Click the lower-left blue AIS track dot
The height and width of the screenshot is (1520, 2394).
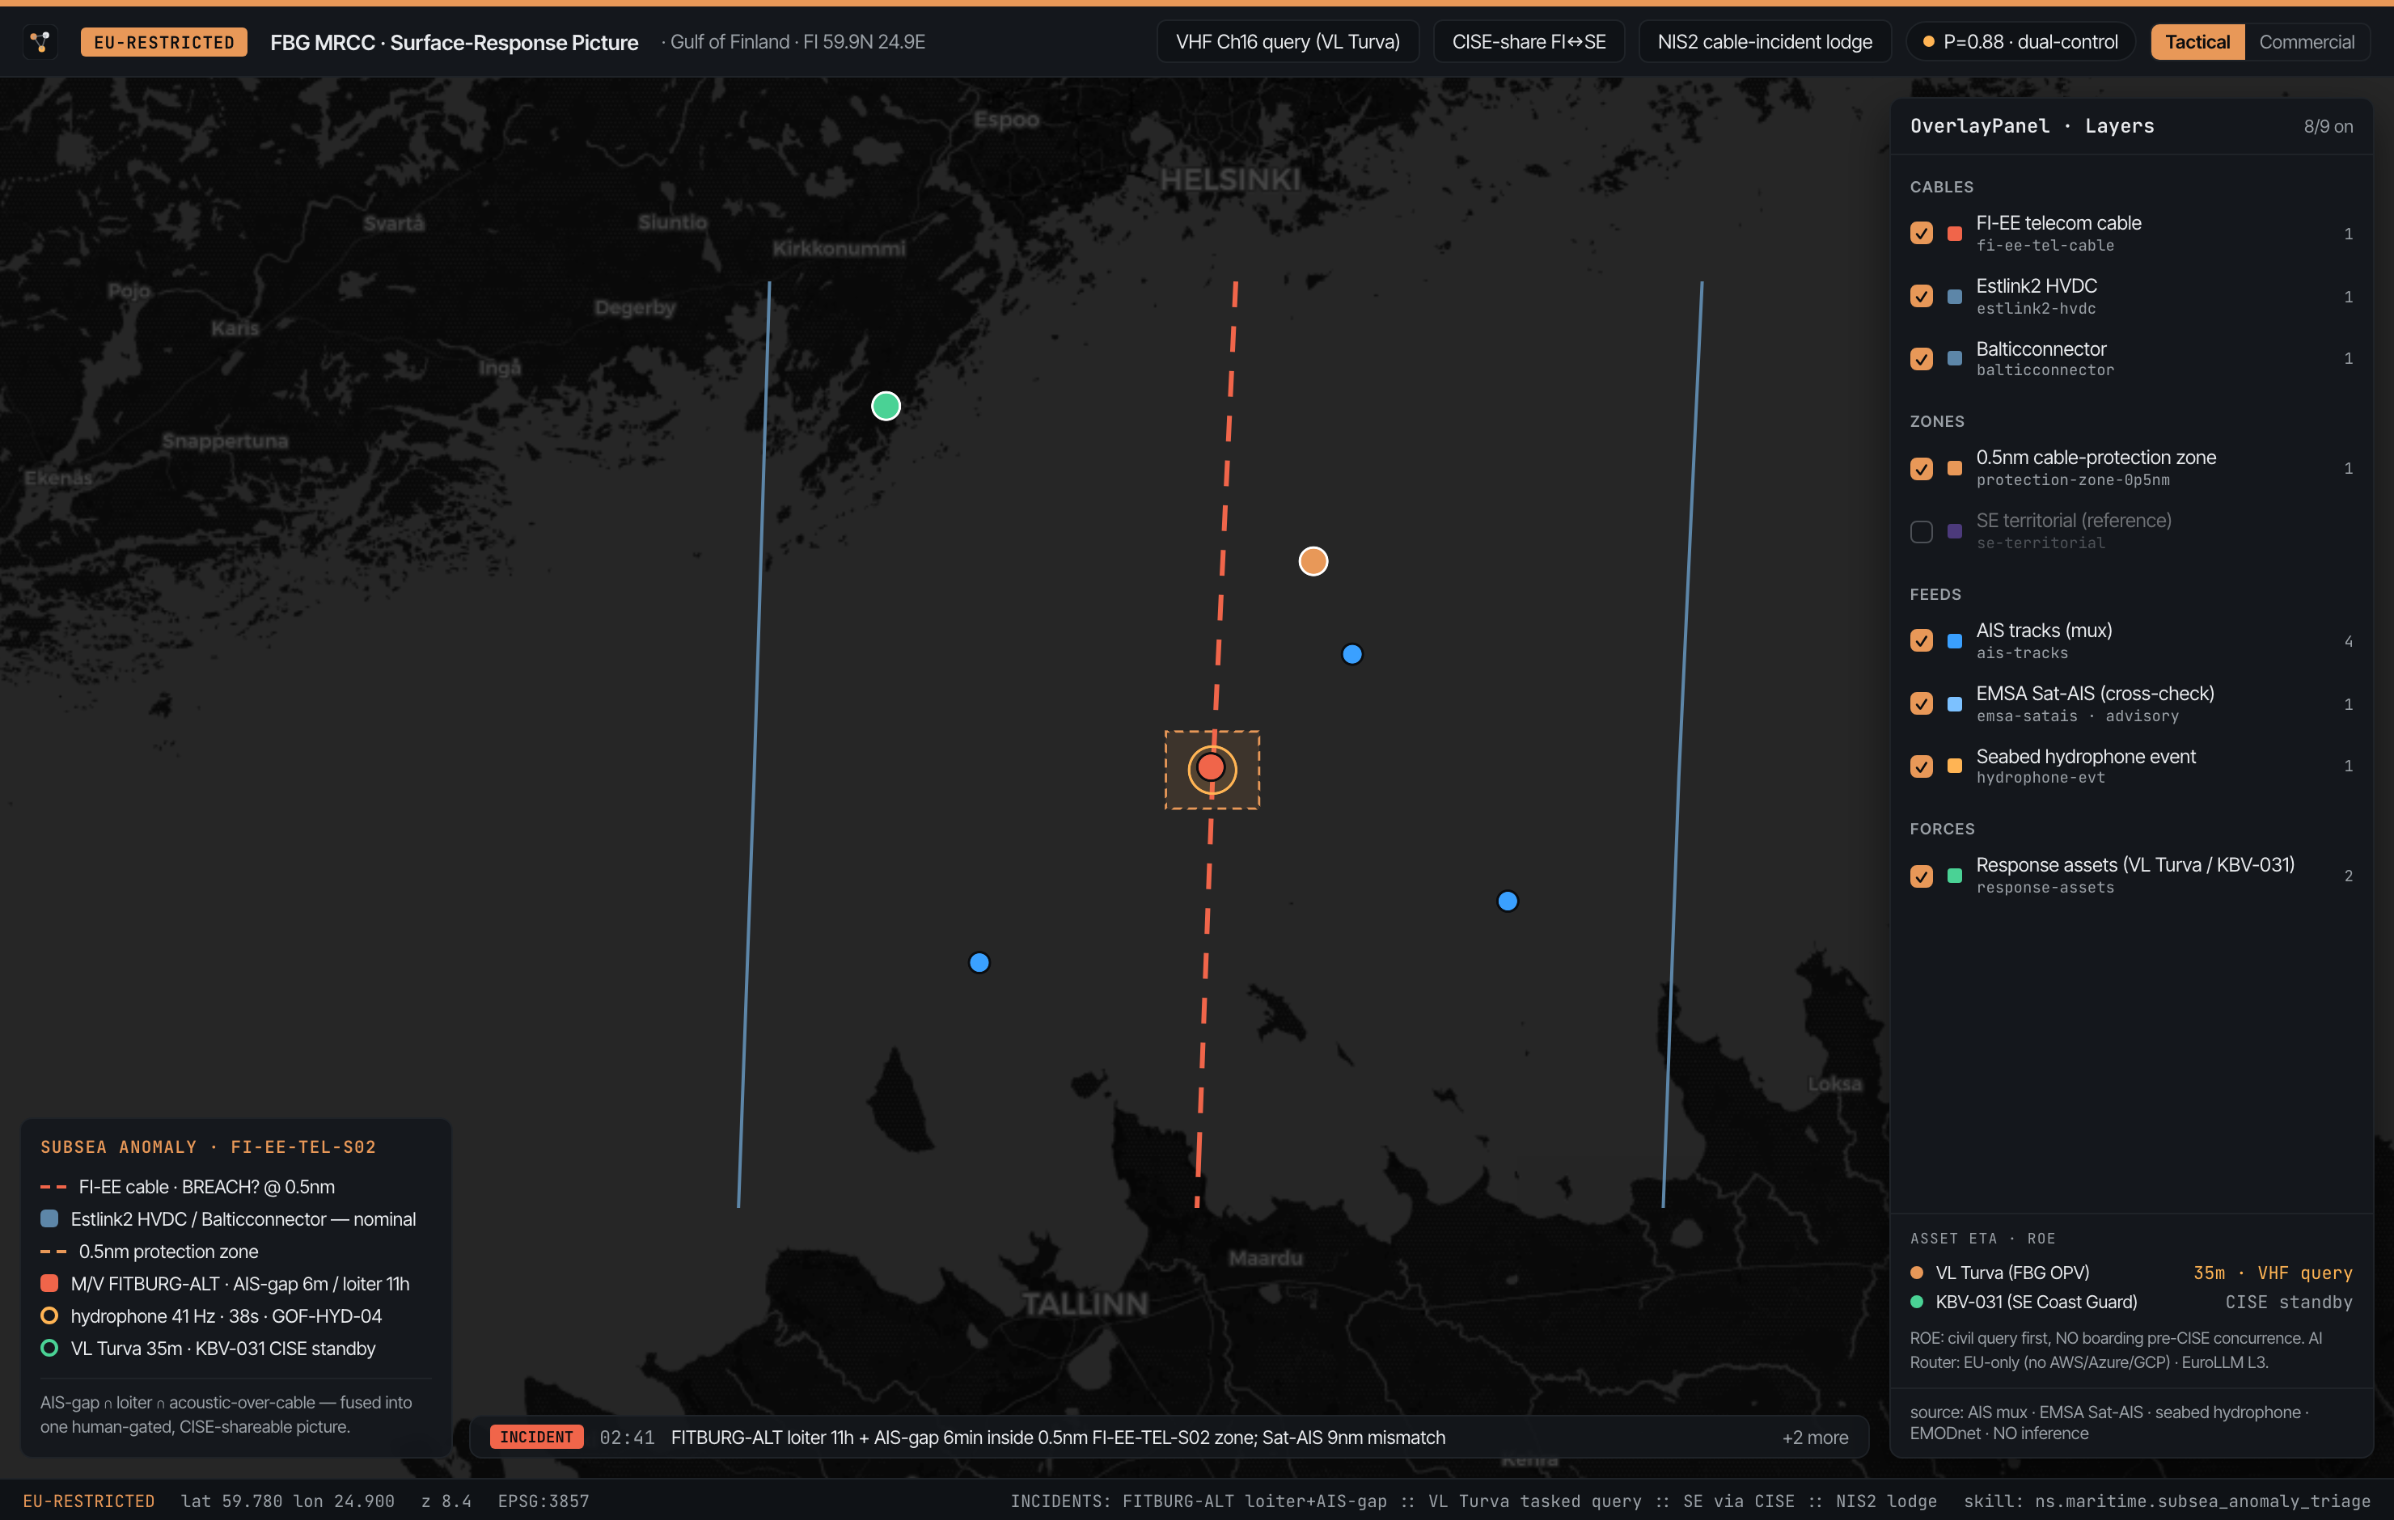[x=979, y=962]
